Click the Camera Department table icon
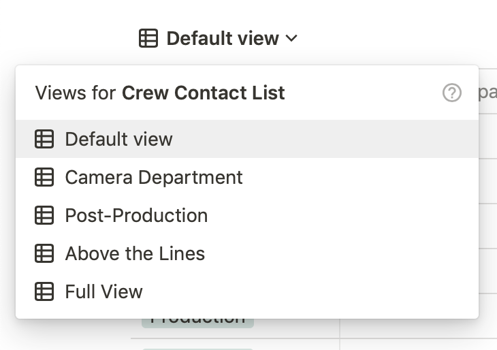This screenshot has width=497, height=350. [44, 177]
